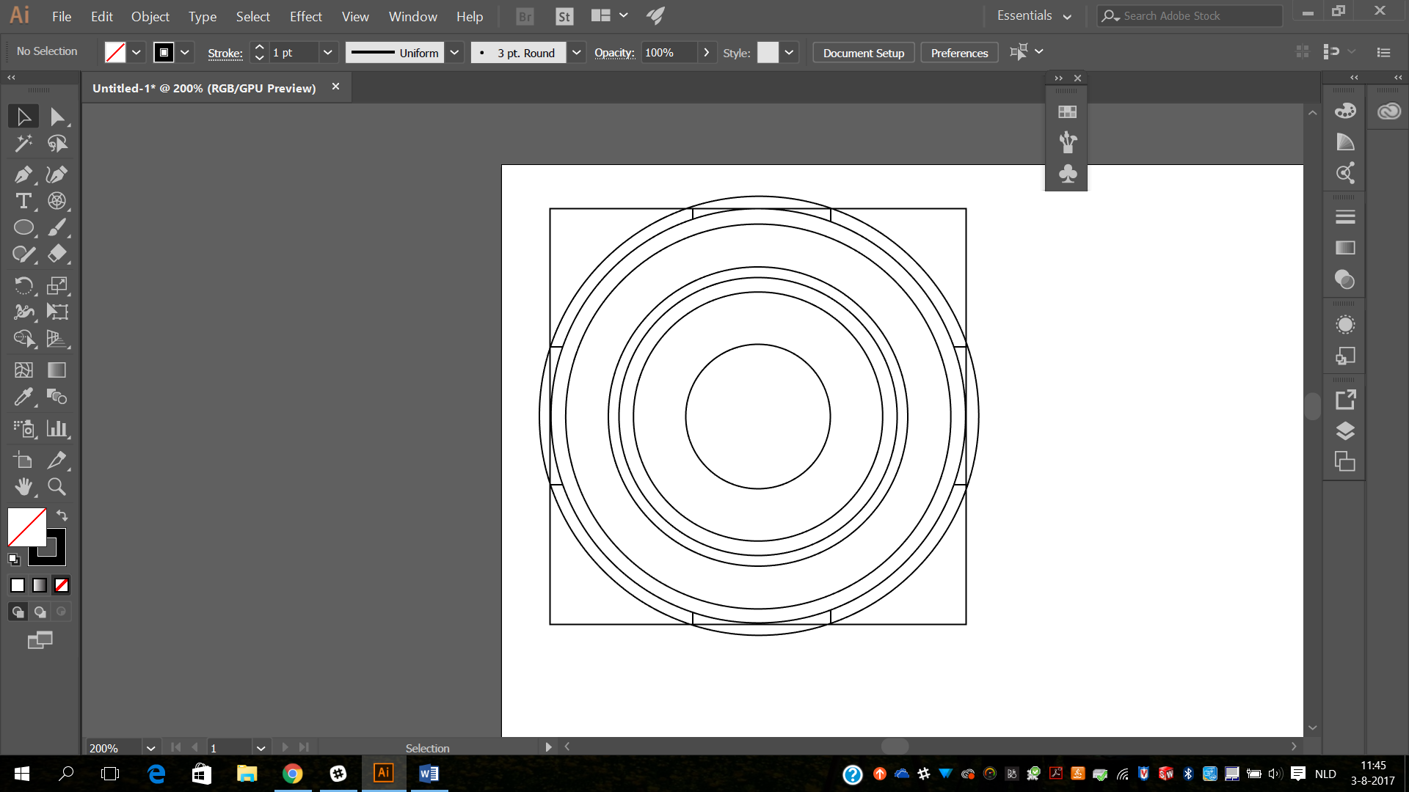Activate the Type tool
The height and width of the screenshot is (792, 1409).
23,201
